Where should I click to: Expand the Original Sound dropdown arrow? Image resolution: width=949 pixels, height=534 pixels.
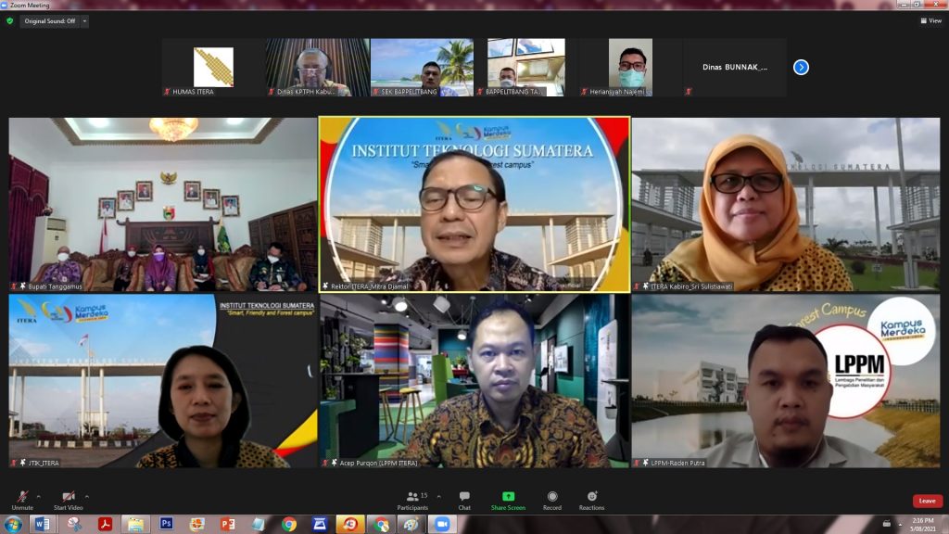[84, 21]
